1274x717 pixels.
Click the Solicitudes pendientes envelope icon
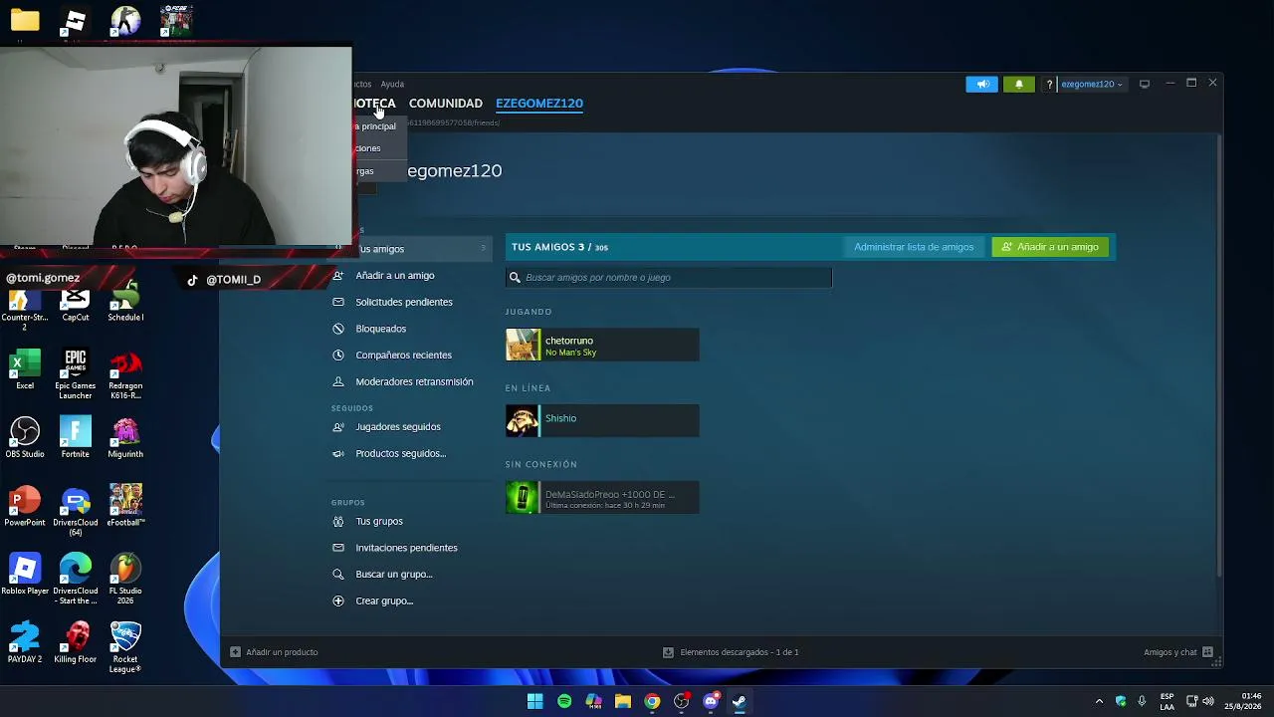point(338,302)
